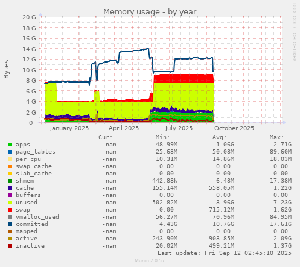Image resolution: width=300 pixels, height=267 pixels.
Task: Select the 'shmem' legend label
Action: click(x=25, y=181)
